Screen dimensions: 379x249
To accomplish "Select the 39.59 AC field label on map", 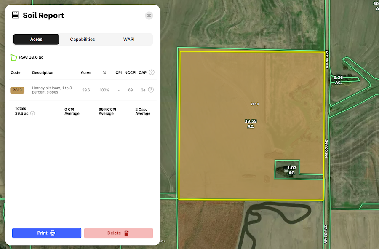I will (251, 123).
